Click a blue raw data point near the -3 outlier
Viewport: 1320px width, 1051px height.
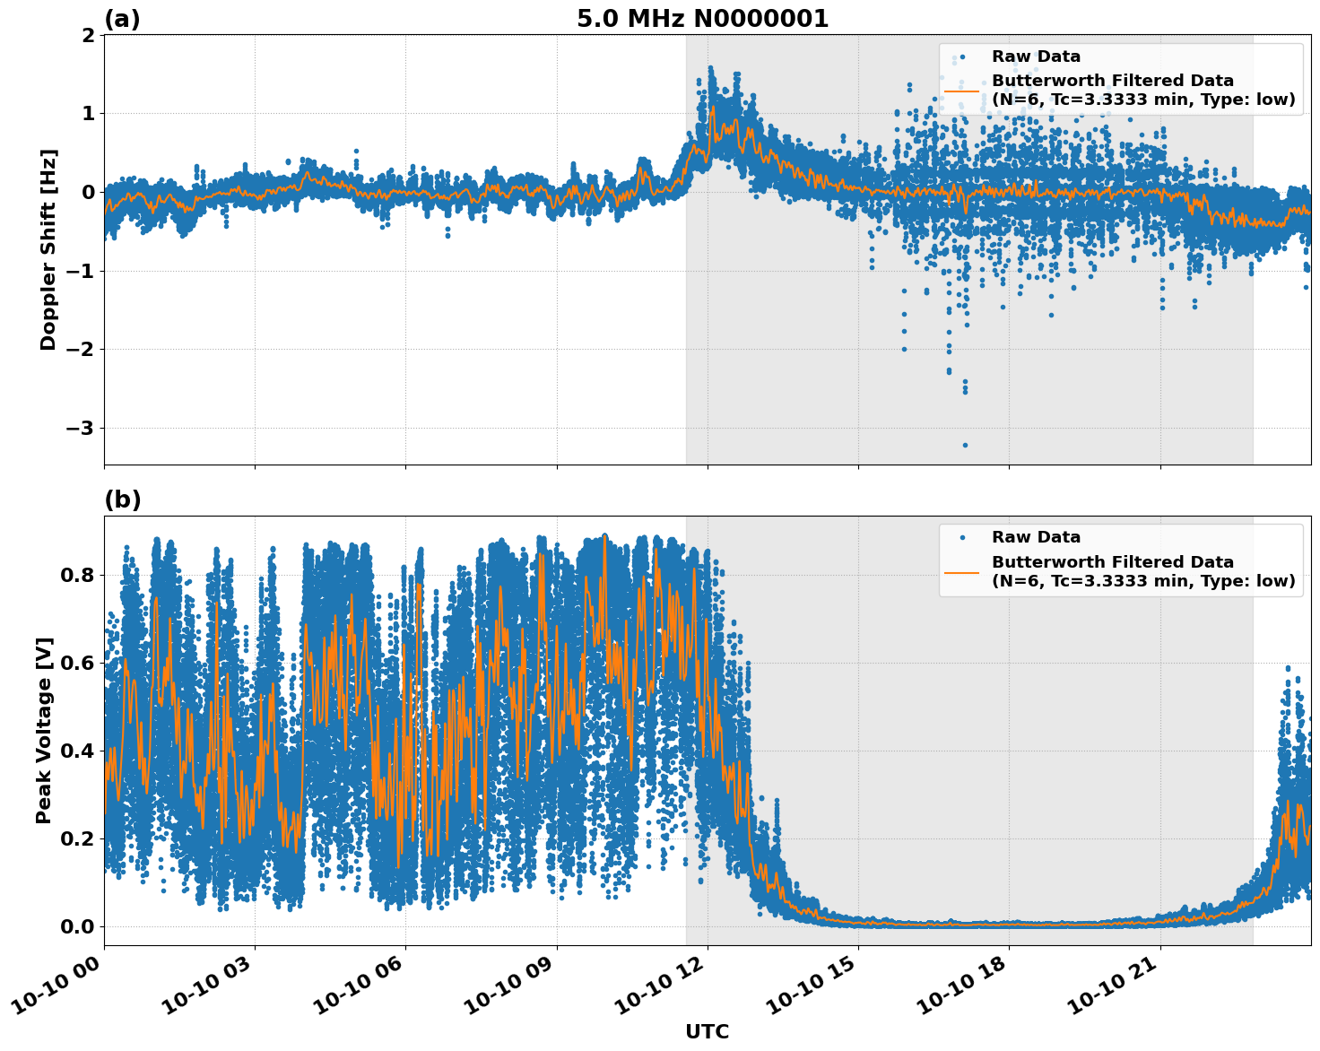(965, 443)
